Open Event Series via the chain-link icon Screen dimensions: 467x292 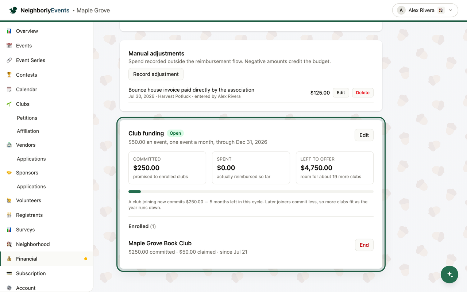tap(9, 60)
